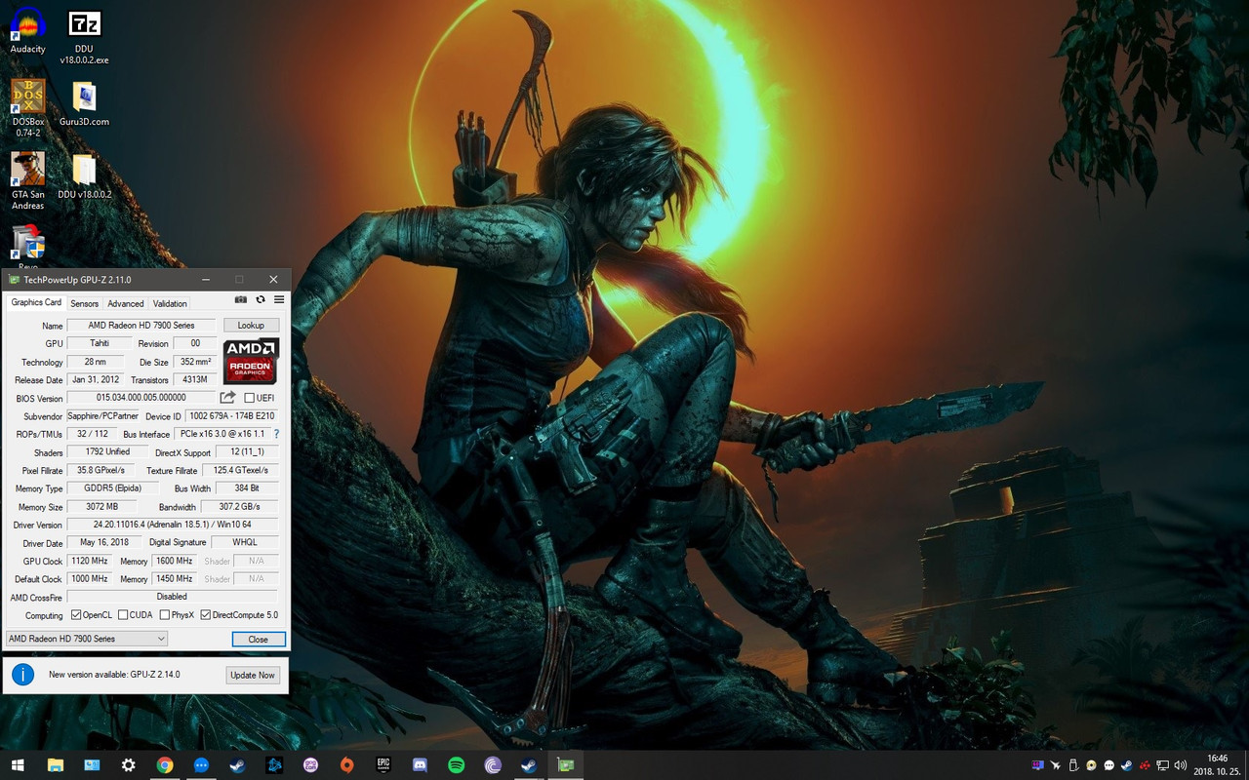Click the Bus Width 384 Bit value
The height and width of the screenshot is (780, 1249).
tap(247, 488)
